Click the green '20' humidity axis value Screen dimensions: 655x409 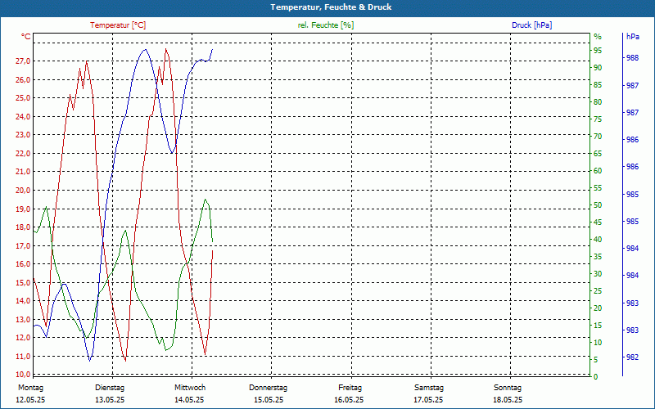click(598, 308)
